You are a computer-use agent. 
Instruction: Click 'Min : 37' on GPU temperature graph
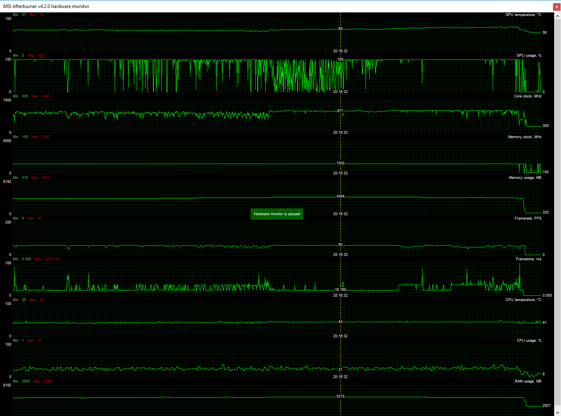tap(19, 15)
